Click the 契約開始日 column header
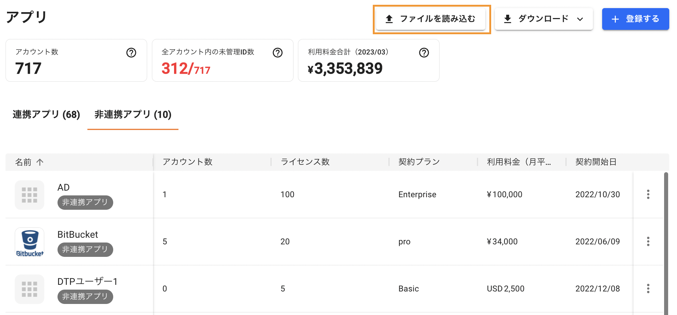This screenshot has width=677, height=315. (596, 162)
